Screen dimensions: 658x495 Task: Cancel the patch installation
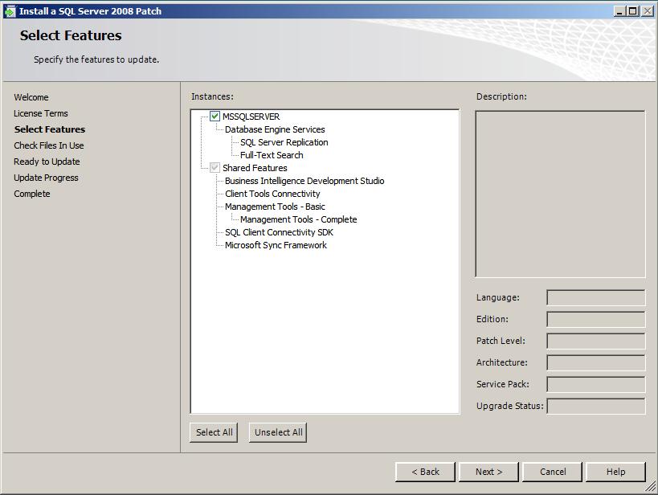coord(552,472)
